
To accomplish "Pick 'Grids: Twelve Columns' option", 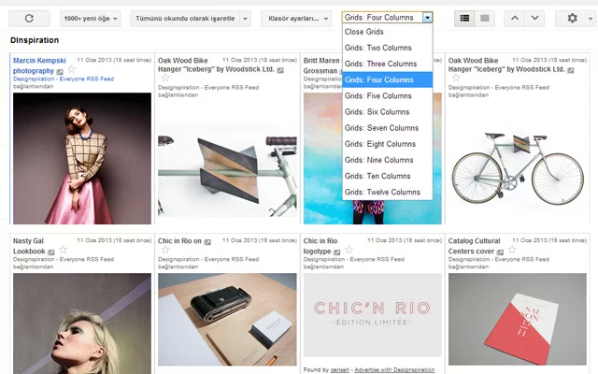I will [382, 192].
